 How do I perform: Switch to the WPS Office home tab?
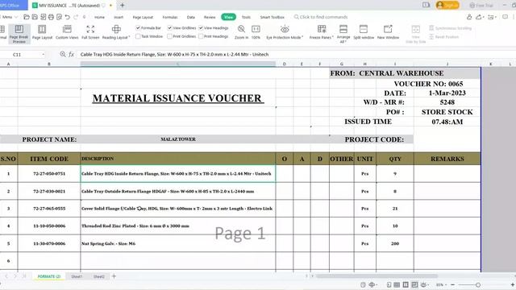(13, 6)
